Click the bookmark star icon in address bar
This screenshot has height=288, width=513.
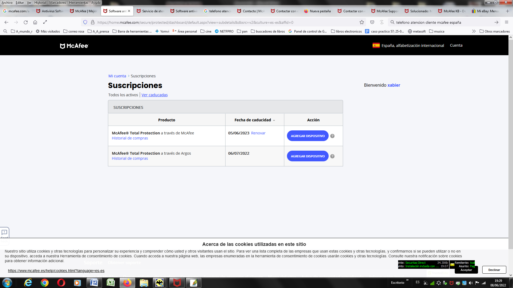pyautogui.click(x=362, y=22)
